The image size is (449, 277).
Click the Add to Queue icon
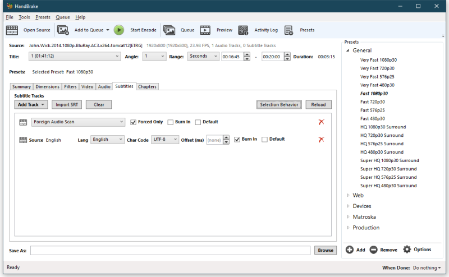point(63,30)
